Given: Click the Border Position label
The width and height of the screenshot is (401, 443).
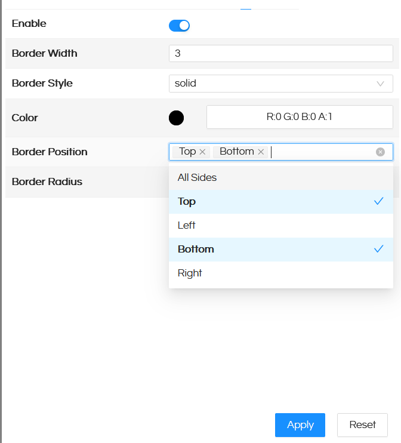Looking at the screenshot, I should coord(50,152).
